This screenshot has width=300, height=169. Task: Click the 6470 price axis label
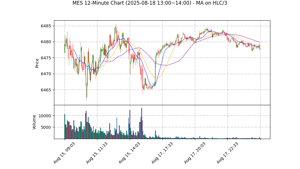click(x=46, y=74)
